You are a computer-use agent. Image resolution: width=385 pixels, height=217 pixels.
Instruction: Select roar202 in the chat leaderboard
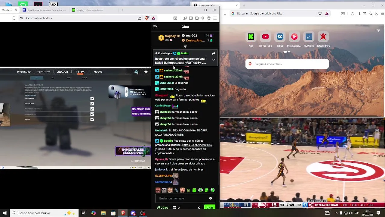click(x=191, y=36)
